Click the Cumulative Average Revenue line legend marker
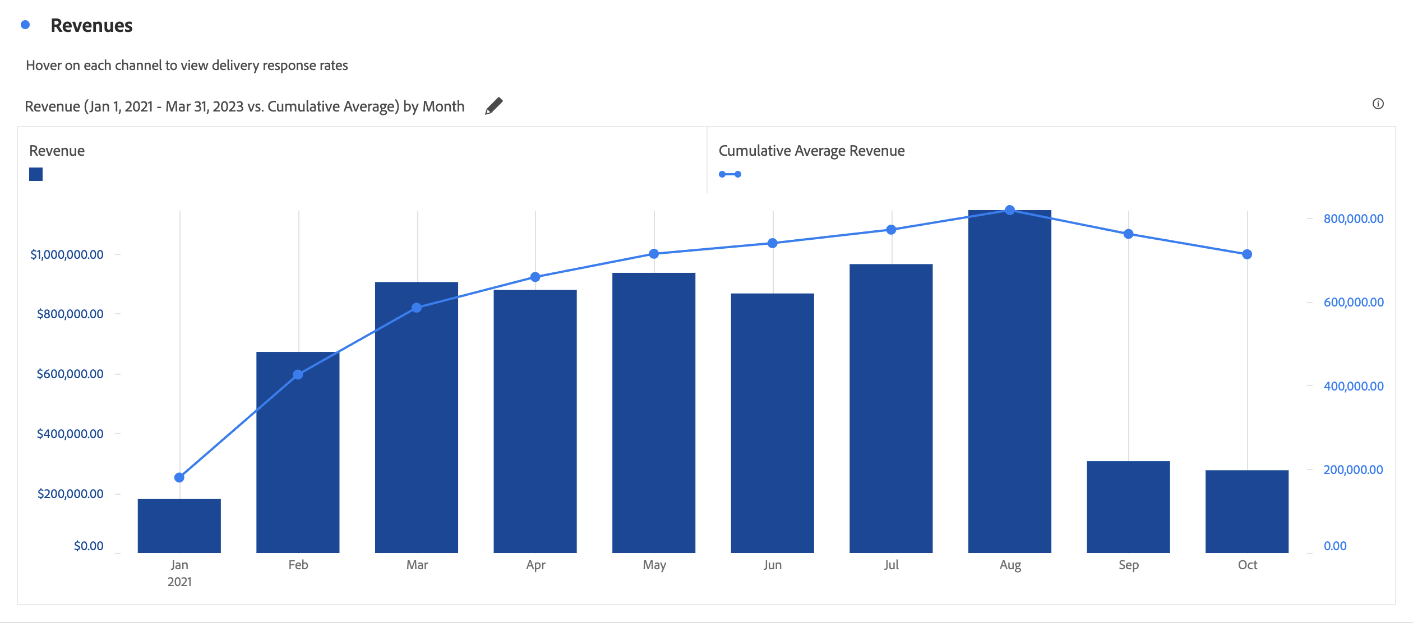Screen dimensions: 1413x623 point(729,174)
